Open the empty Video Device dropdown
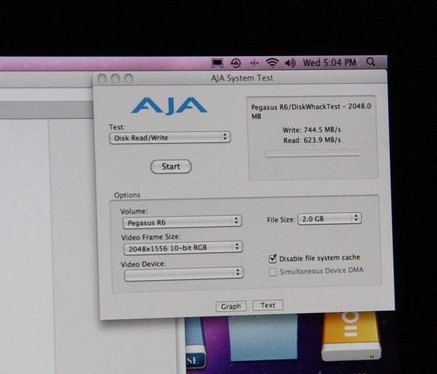 tap(184, 273)
